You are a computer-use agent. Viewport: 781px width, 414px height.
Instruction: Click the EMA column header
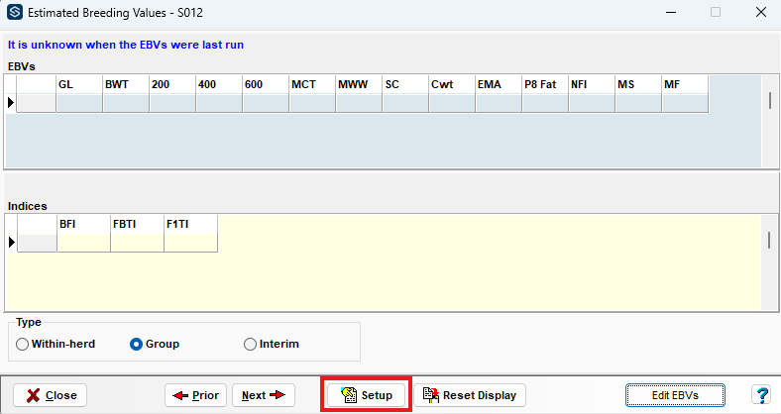click(499, 85)
